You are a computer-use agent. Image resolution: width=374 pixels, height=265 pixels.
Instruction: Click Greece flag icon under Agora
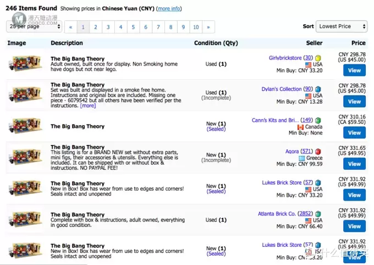(302, 158)
